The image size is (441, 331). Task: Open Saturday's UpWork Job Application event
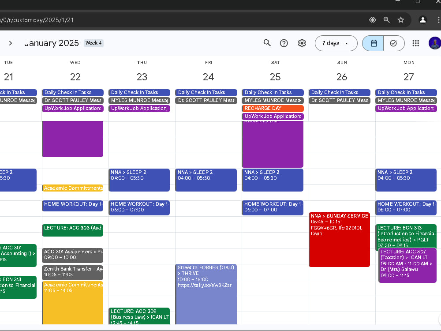click(x=273, y=116)
